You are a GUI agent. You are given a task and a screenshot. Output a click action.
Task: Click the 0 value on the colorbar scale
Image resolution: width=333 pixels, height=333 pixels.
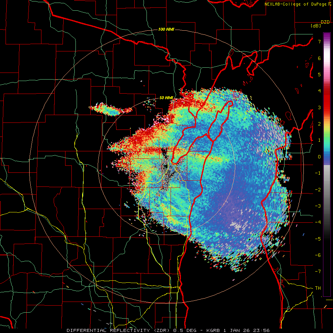point(319,157)
